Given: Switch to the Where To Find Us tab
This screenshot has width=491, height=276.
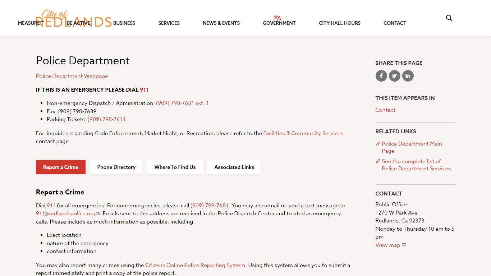Looking at the screenshot, I should (x=175, y=167).
